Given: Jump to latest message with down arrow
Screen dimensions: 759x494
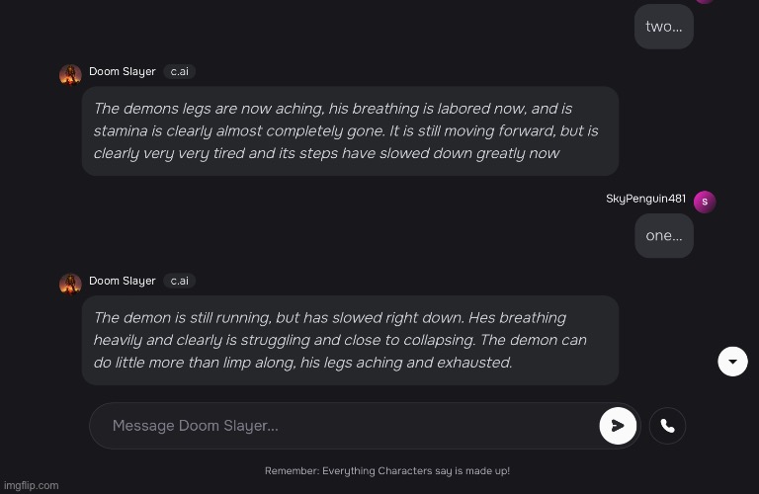Looking at the screenshot, I should (731, 362).
